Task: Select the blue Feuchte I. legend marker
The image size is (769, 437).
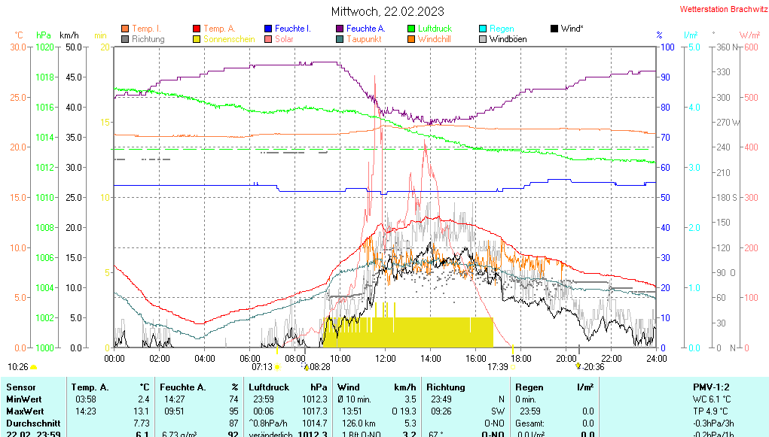Action: coord(269,29)
